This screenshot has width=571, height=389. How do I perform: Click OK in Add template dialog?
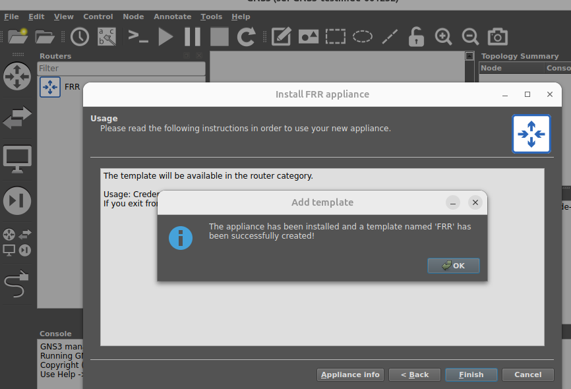coord(454,266)
